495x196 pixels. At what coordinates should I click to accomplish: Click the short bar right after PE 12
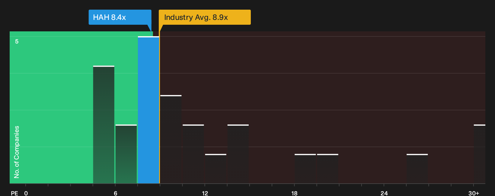click(x=216, y=169)
